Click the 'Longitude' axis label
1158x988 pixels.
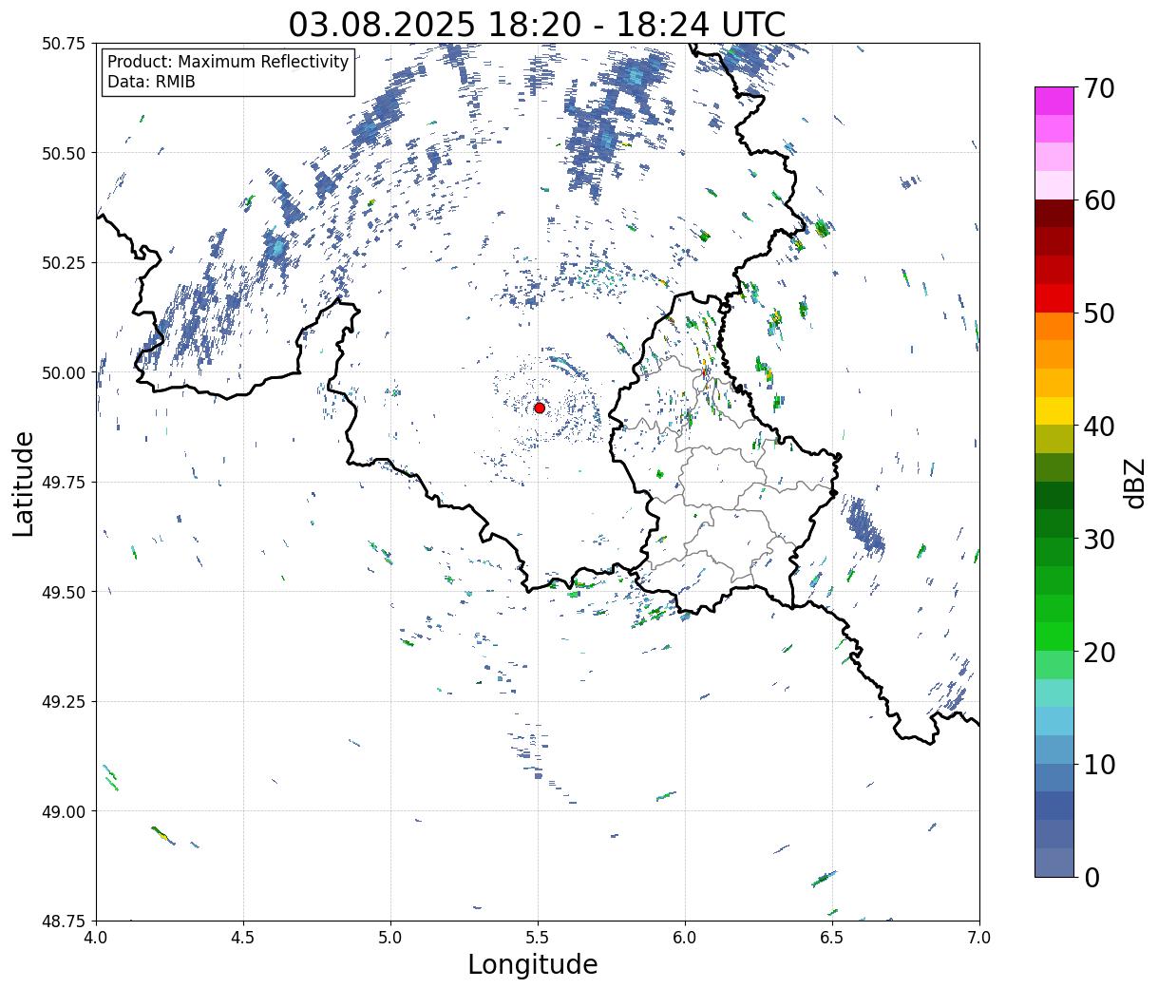coord(533,964)
